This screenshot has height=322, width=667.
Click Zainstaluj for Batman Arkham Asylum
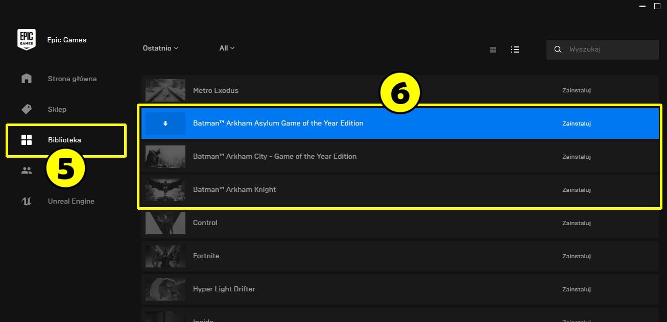click(x=577, y=123)
